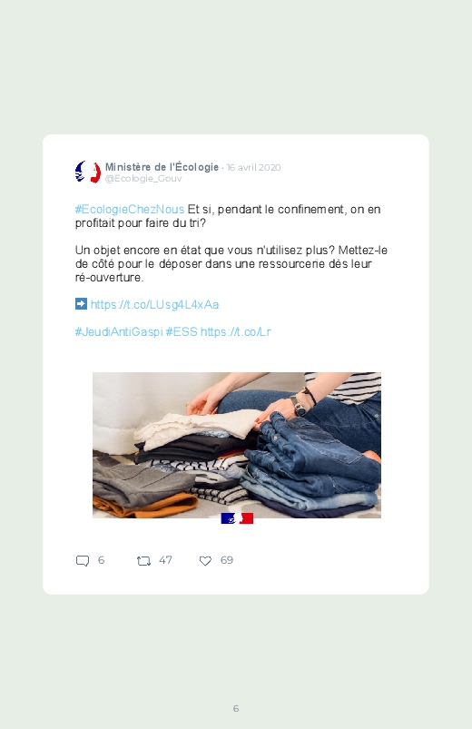The image size is (472, 729).
Task: Click the page number 6 at bottom
Action: [236, 708]
